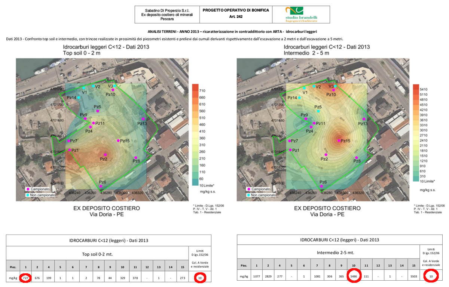Click the studio brandelli logo in header
This screenshot has height=287, width=449.
(301, 15)
